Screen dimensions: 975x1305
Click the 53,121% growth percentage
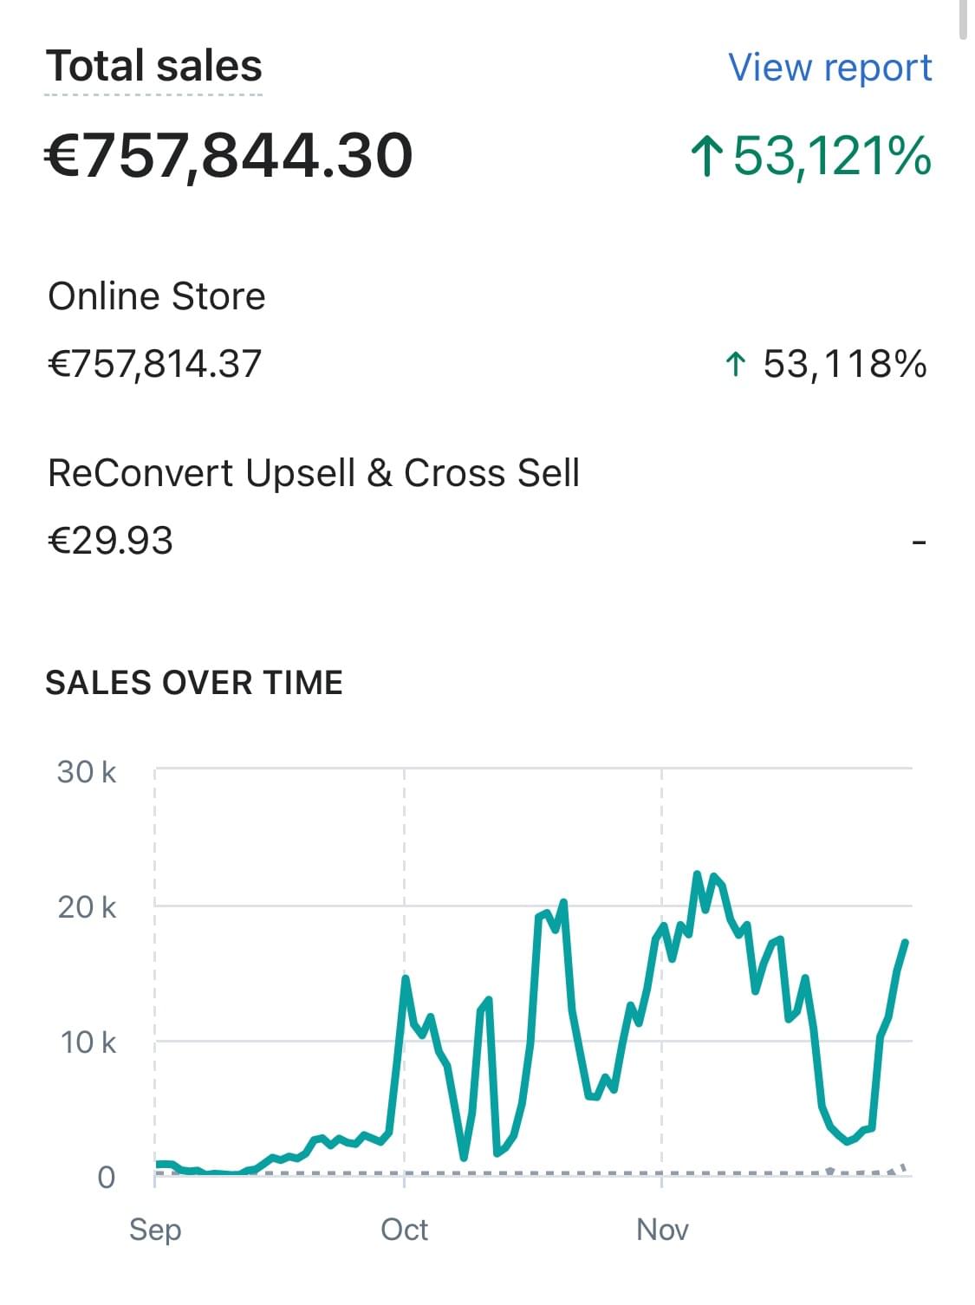[832, 157]
